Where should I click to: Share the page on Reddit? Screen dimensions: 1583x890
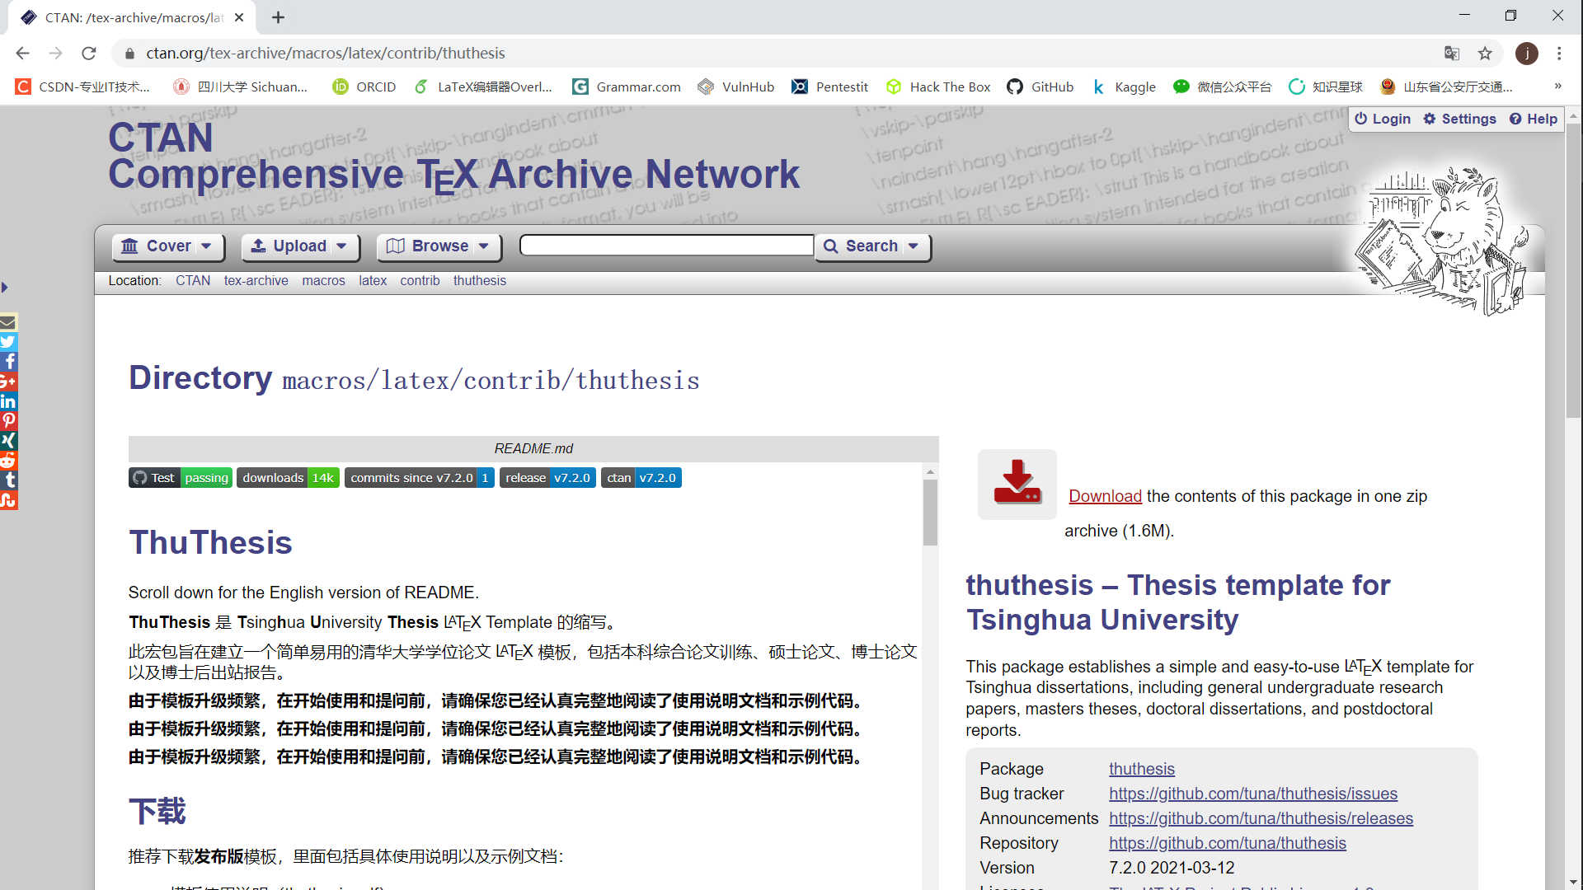(x=8, y=461)
